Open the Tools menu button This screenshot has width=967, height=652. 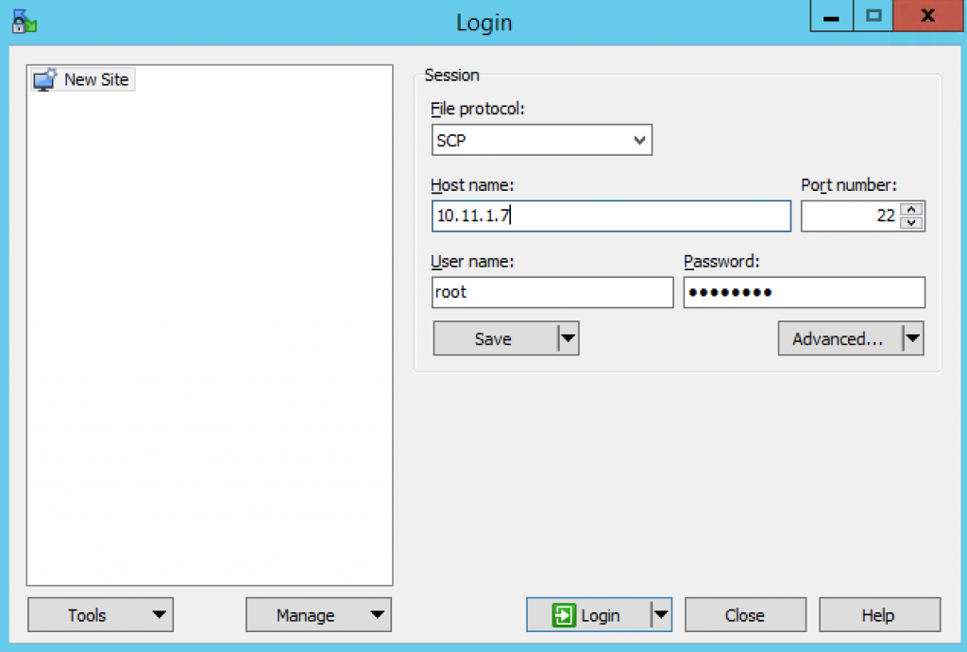100,615
